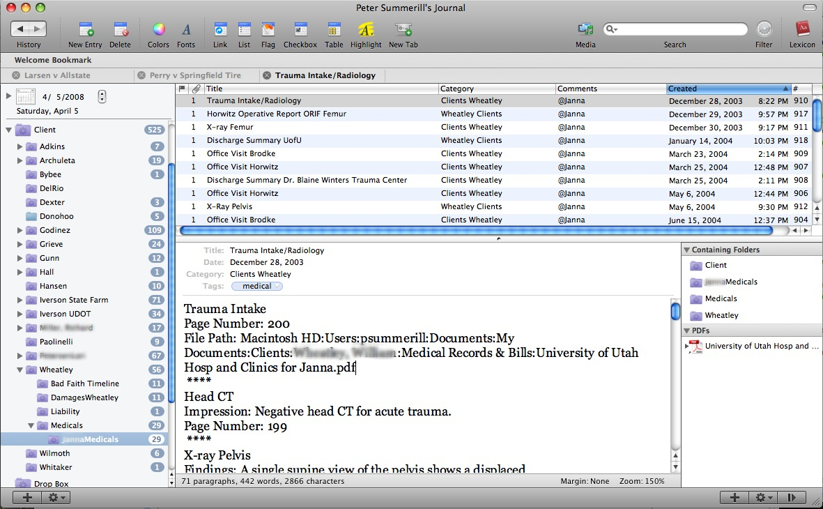Click the attachment paperclip column header
The height and width of the screenshot is (509, 823).
(196, 89)
